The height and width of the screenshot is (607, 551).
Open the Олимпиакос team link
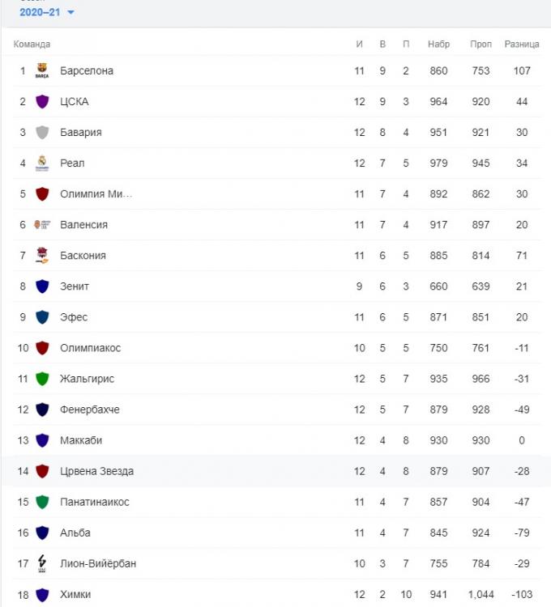coord(90,348)
